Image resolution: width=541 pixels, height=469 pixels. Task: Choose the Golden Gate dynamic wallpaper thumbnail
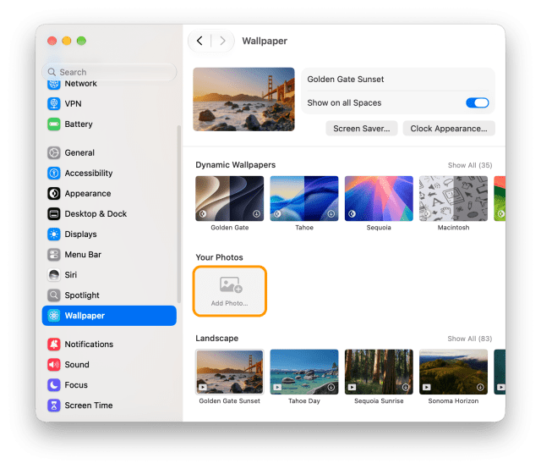(230, 198)
